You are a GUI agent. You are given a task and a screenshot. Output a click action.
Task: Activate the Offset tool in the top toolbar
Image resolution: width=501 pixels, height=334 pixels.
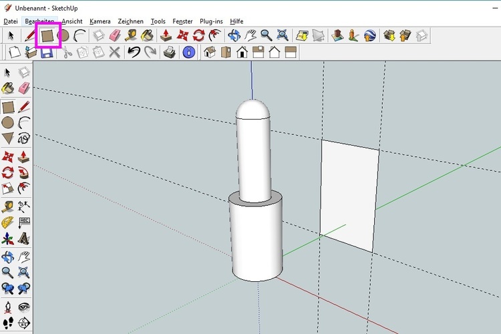(x=214, y=35)
